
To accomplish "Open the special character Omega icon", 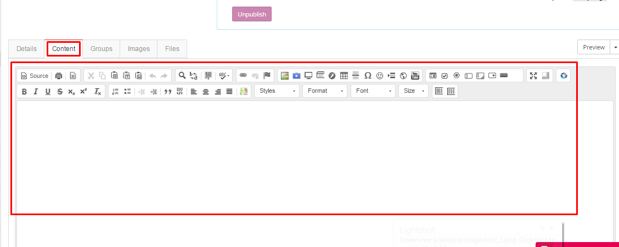I will [368, 76].
